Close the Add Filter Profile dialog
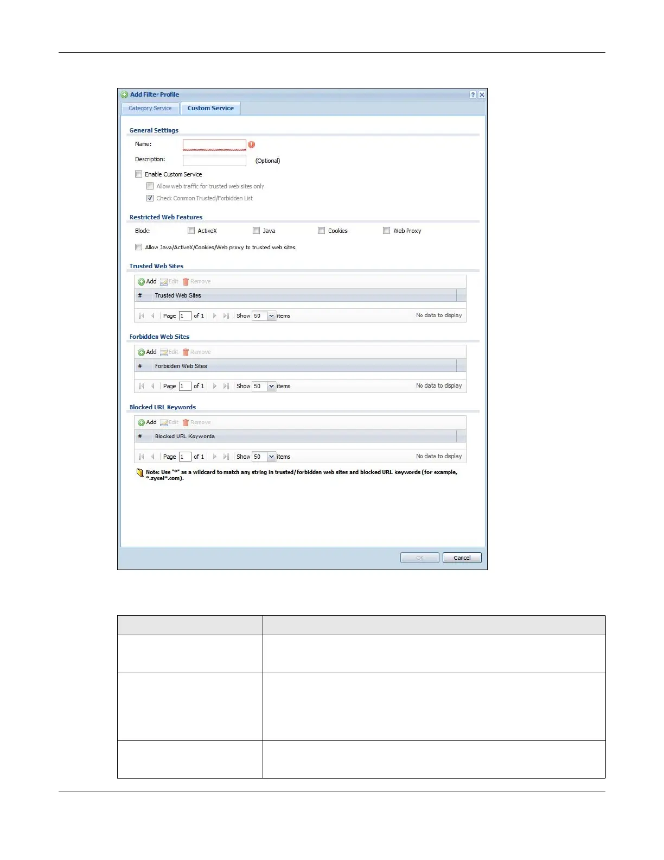The image size is (664, 860). click(x=482, y=94)
